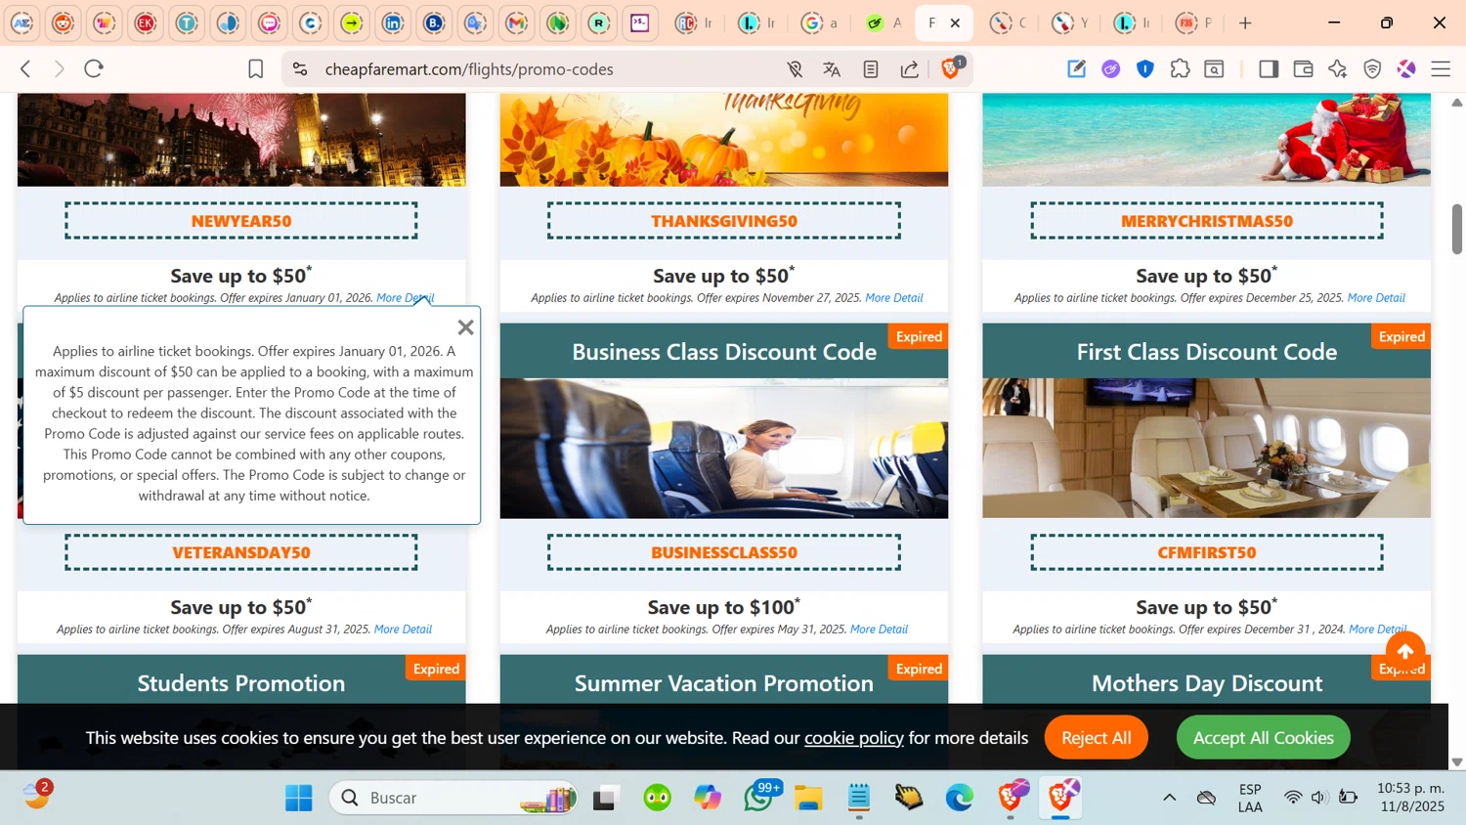Open the browser extensions puzzle icon
The height and width of the screenshot is (825, 1466).
(1181, 68)
